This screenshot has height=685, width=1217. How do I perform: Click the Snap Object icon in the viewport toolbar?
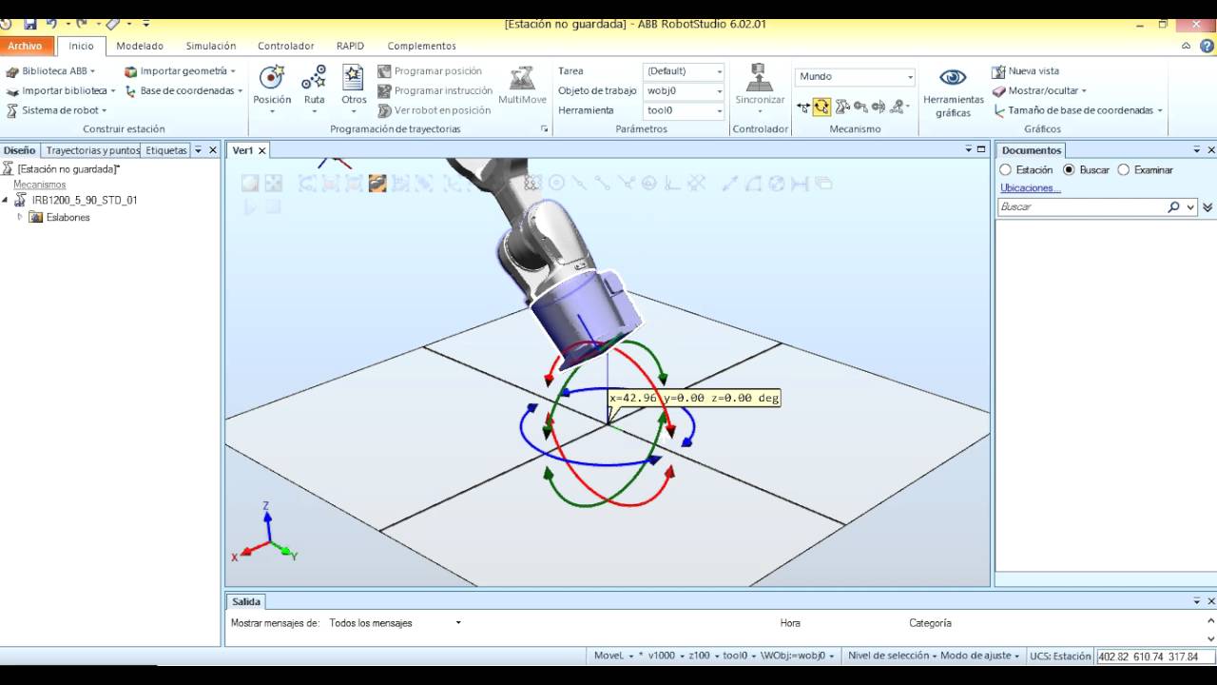[x=532, y=183]
